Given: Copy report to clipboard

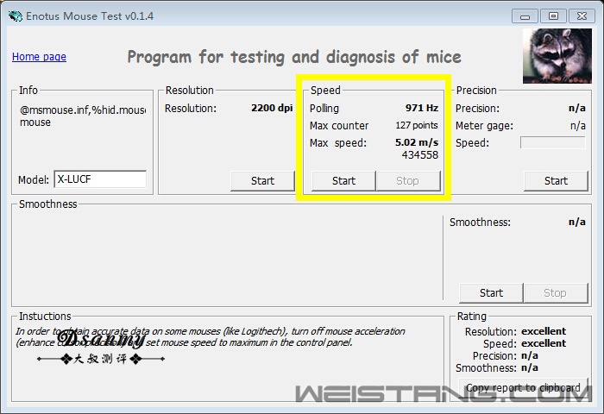Looking at the screenshot, I should pos(523,388).
